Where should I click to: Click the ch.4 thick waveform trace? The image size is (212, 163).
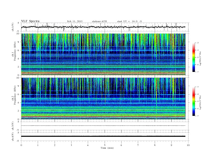pos(103,136)
